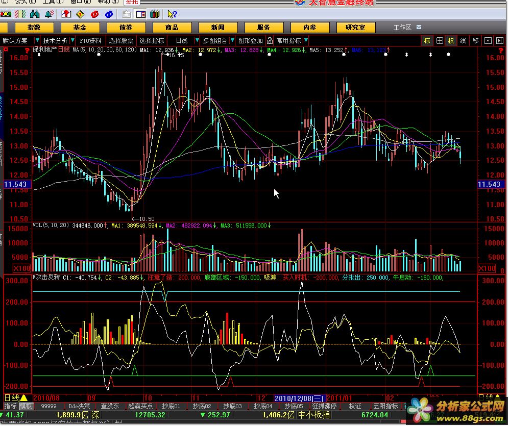Select the 99999 indicator tab
This screenshot has width=509, height=426.
(x=49, y=406)
